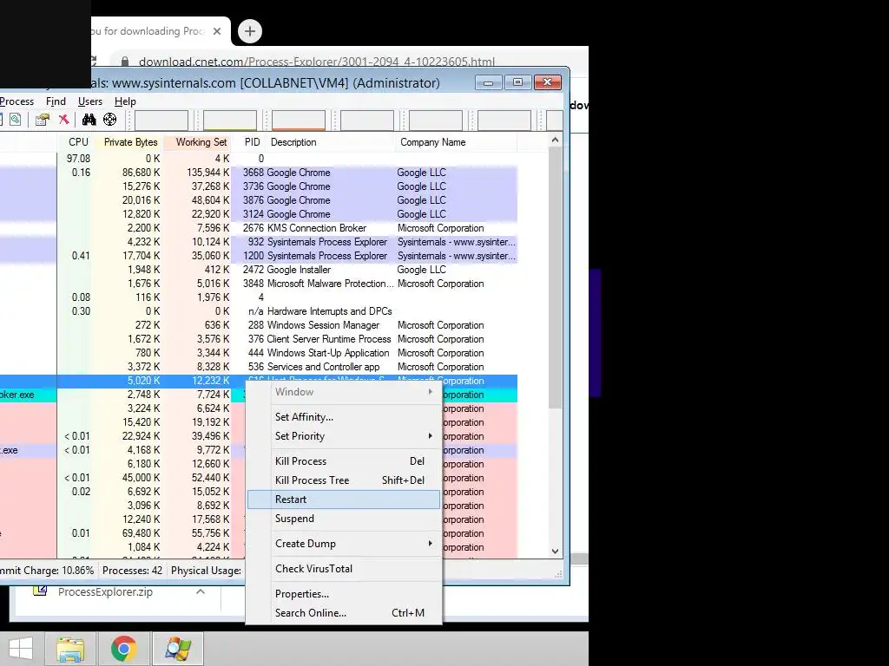Open the Help menu
The height and width of the screenshot is (666, 889).
coord(125,101)
